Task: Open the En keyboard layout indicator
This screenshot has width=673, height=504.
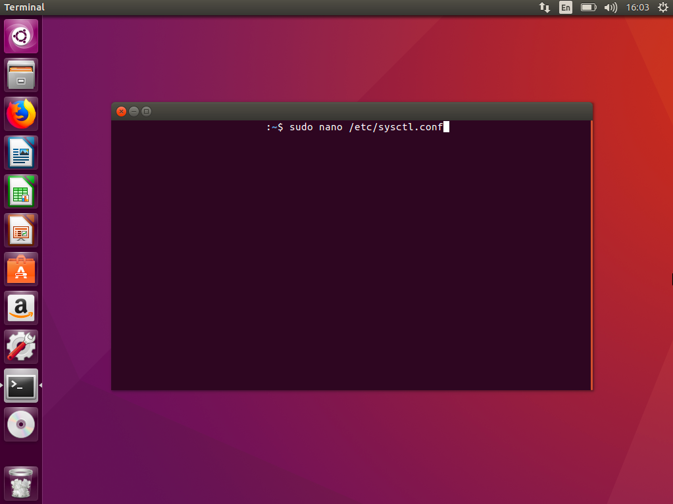Action: coord(566,7)
